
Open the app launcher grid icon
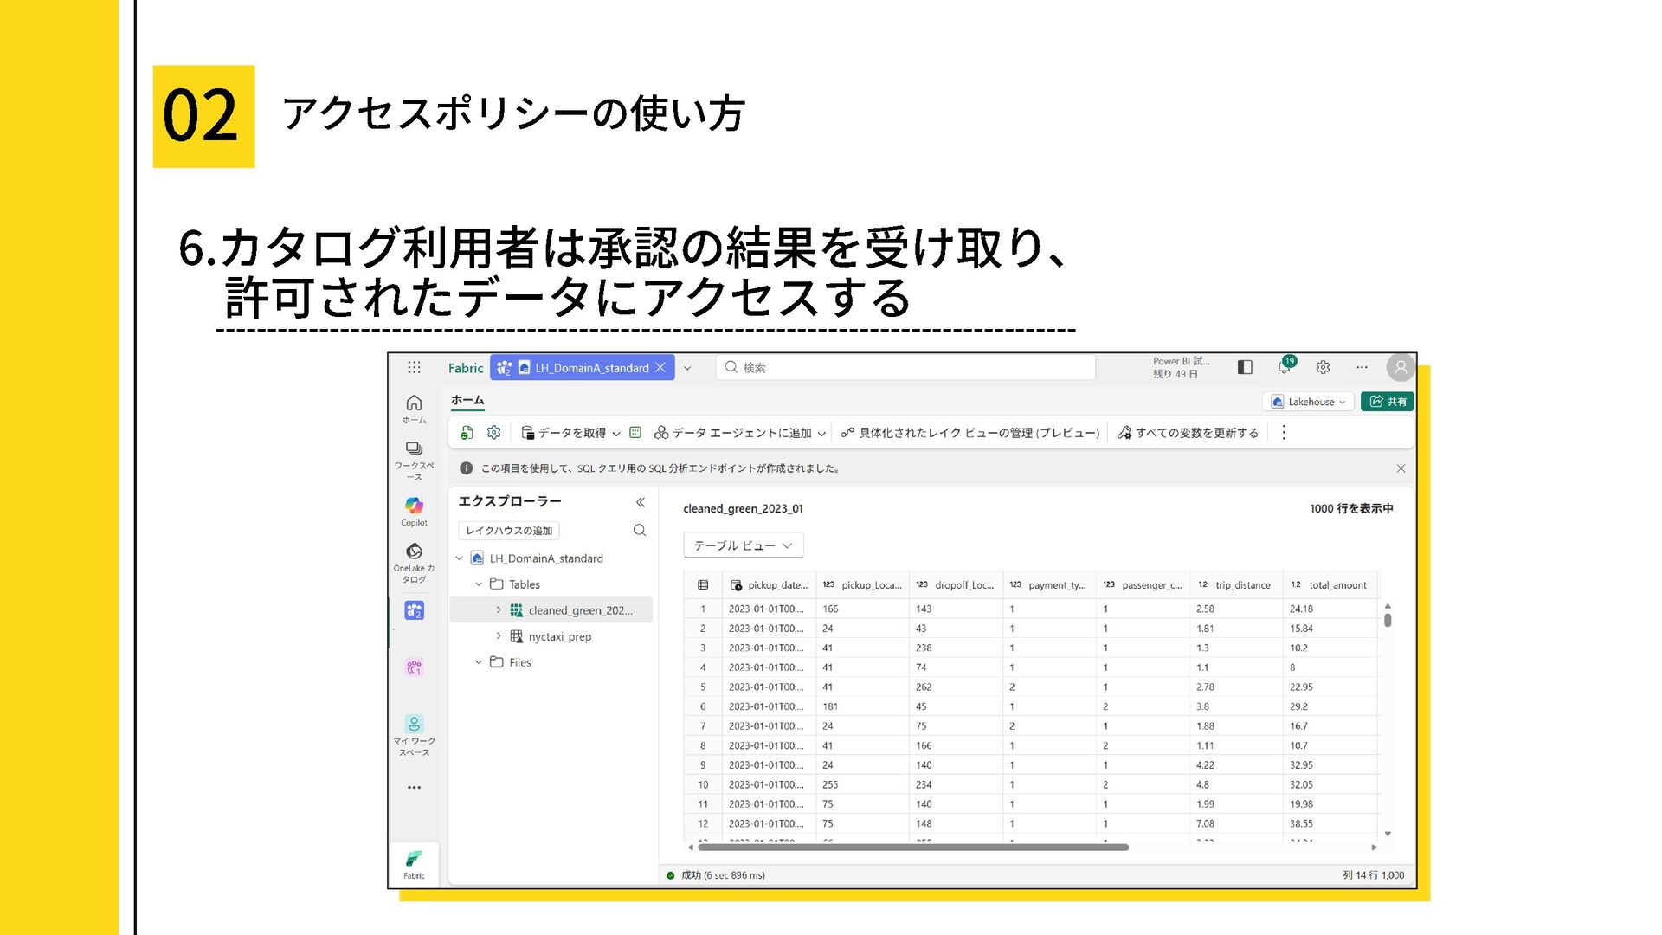[414, 367]
